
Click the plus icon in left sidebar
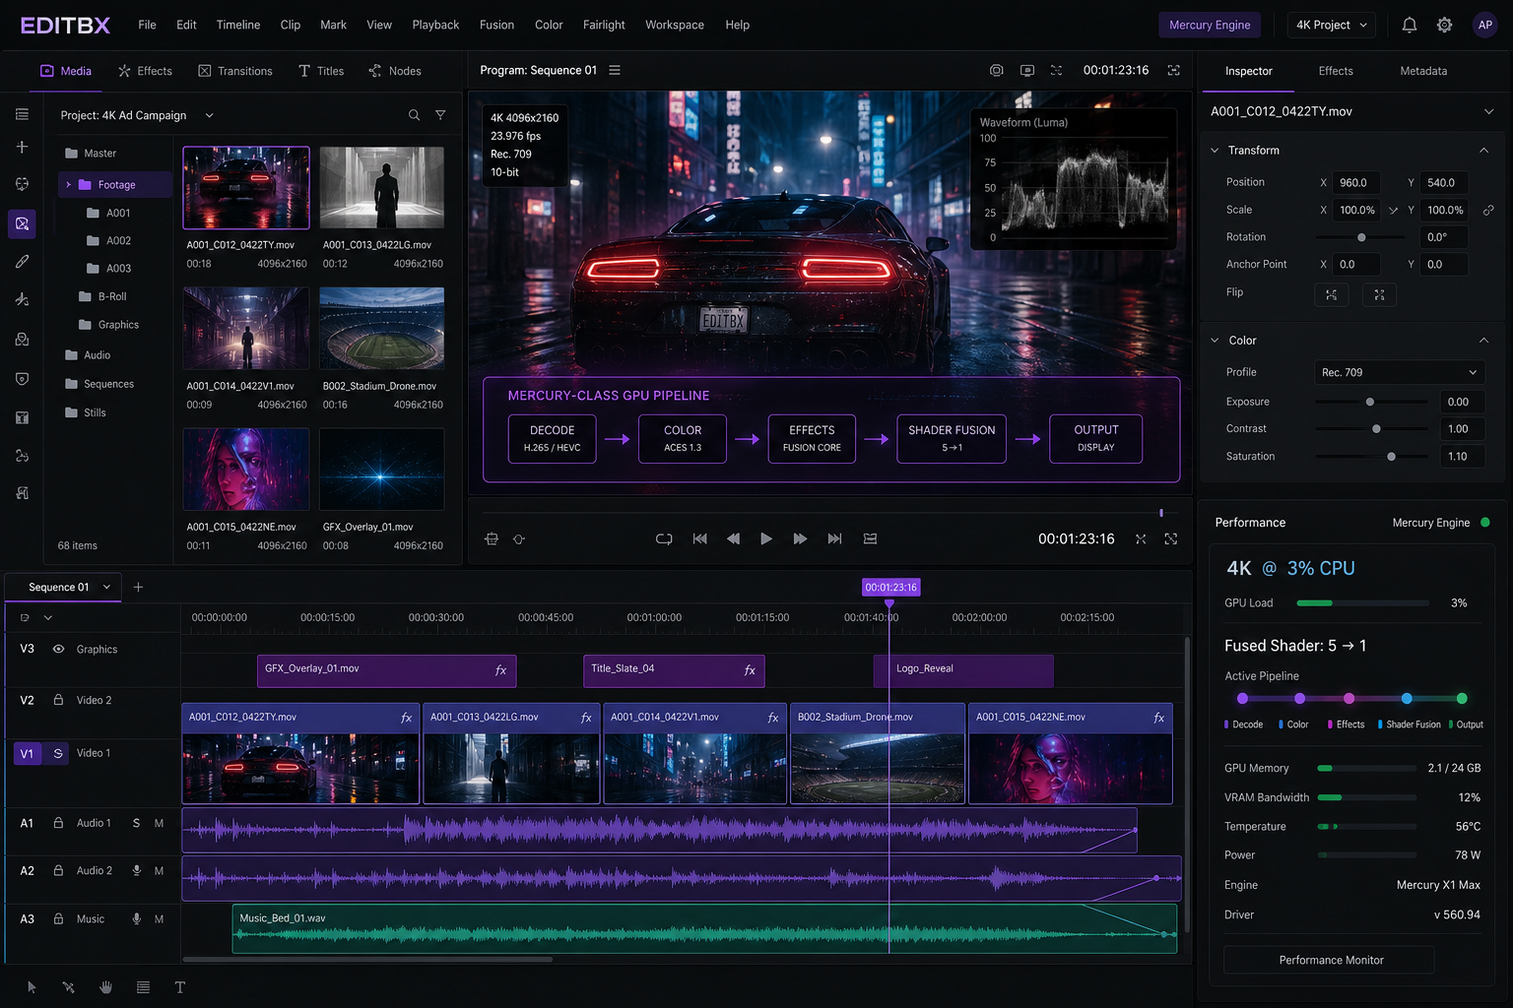coord(22,147)
